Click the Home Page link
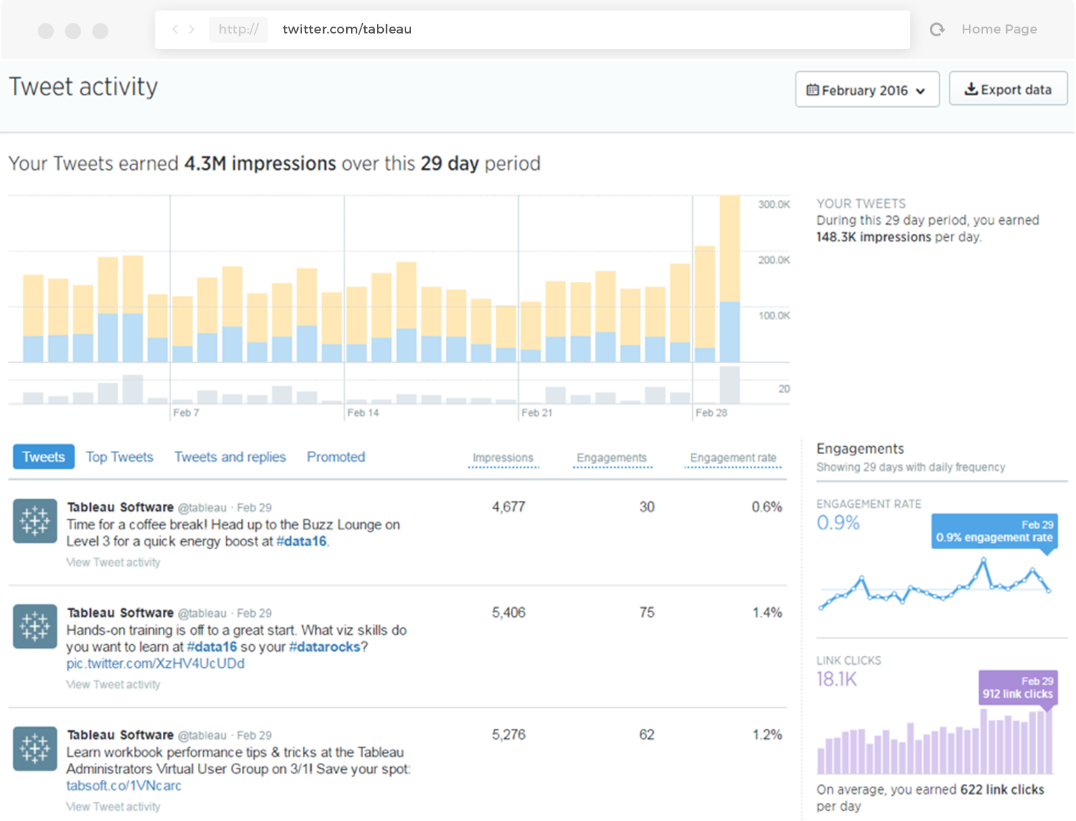The image size is (1076, 821). tap(999, 29)
